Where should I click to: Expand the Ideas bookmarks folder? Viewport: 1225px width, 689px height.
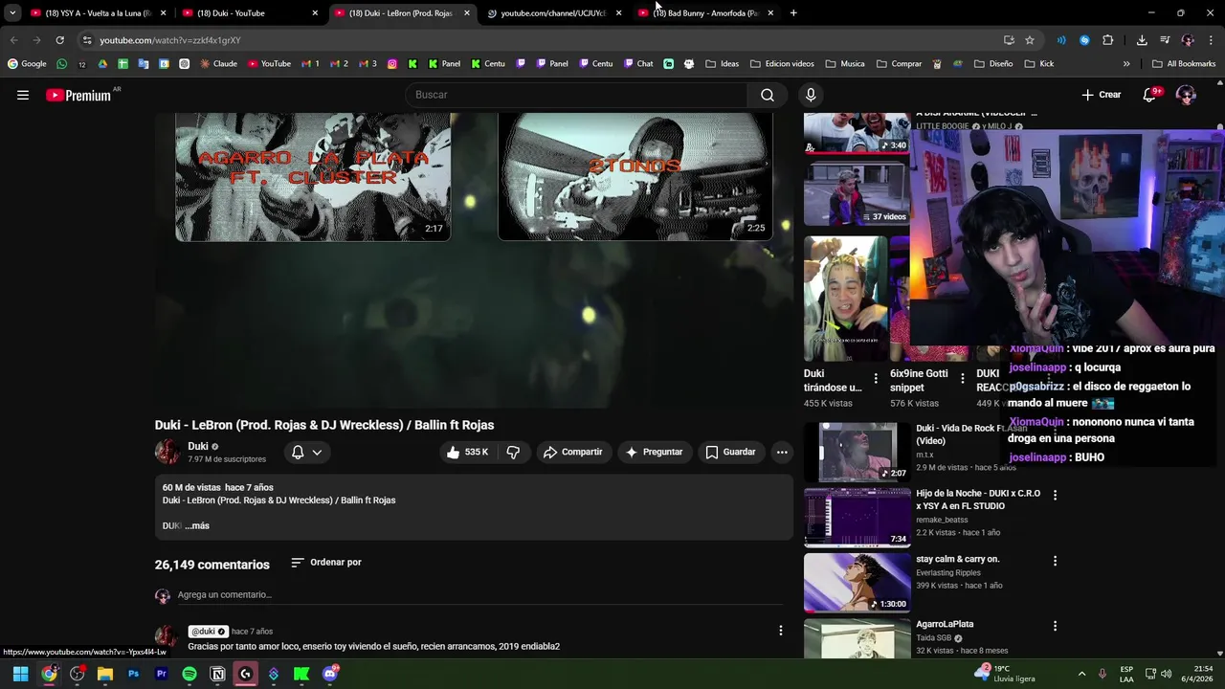tap(722, 64)
